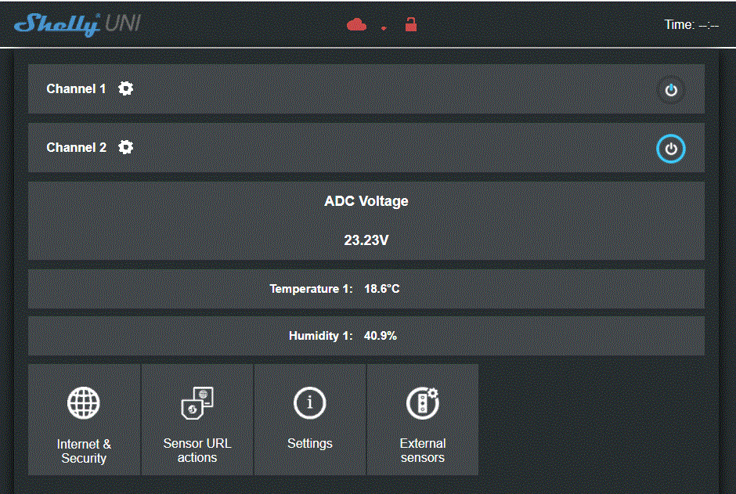Toggle Channel 2 power button

(670, 149)
